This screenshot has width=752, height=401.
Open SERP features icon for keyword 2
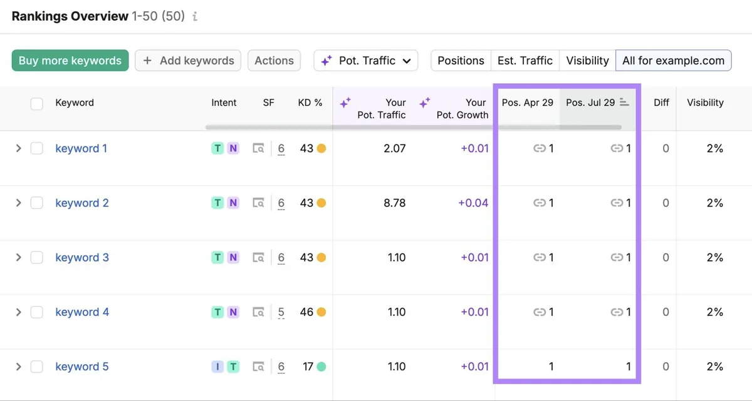click(x=258, y=203)
